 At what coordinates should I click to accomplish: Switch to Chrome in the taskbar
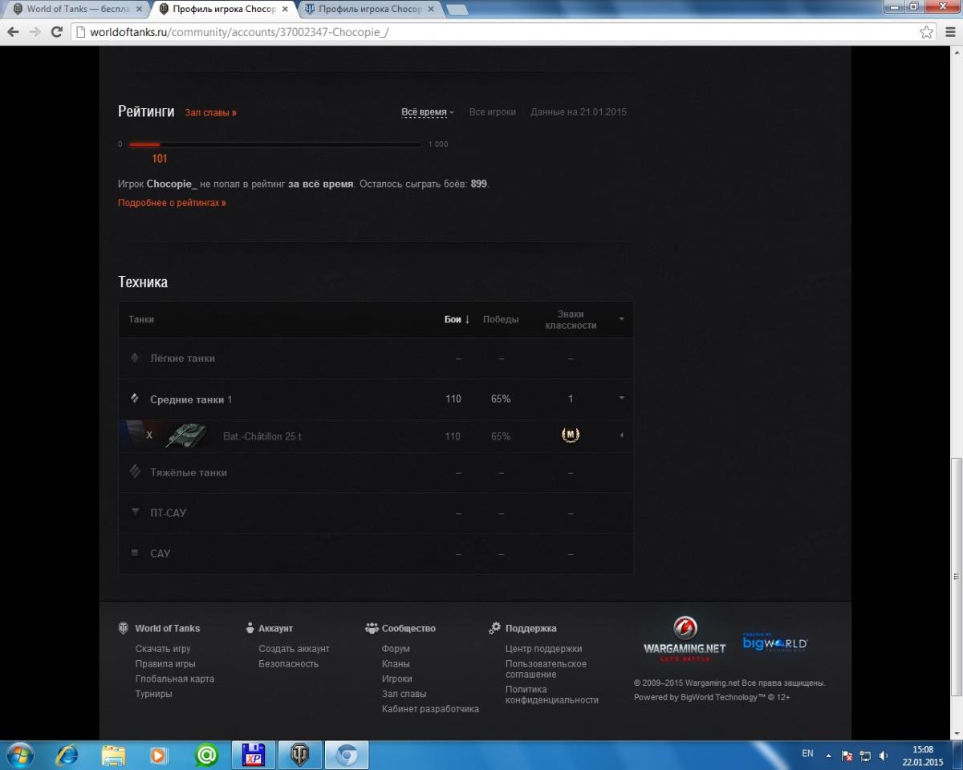[346, 755]
